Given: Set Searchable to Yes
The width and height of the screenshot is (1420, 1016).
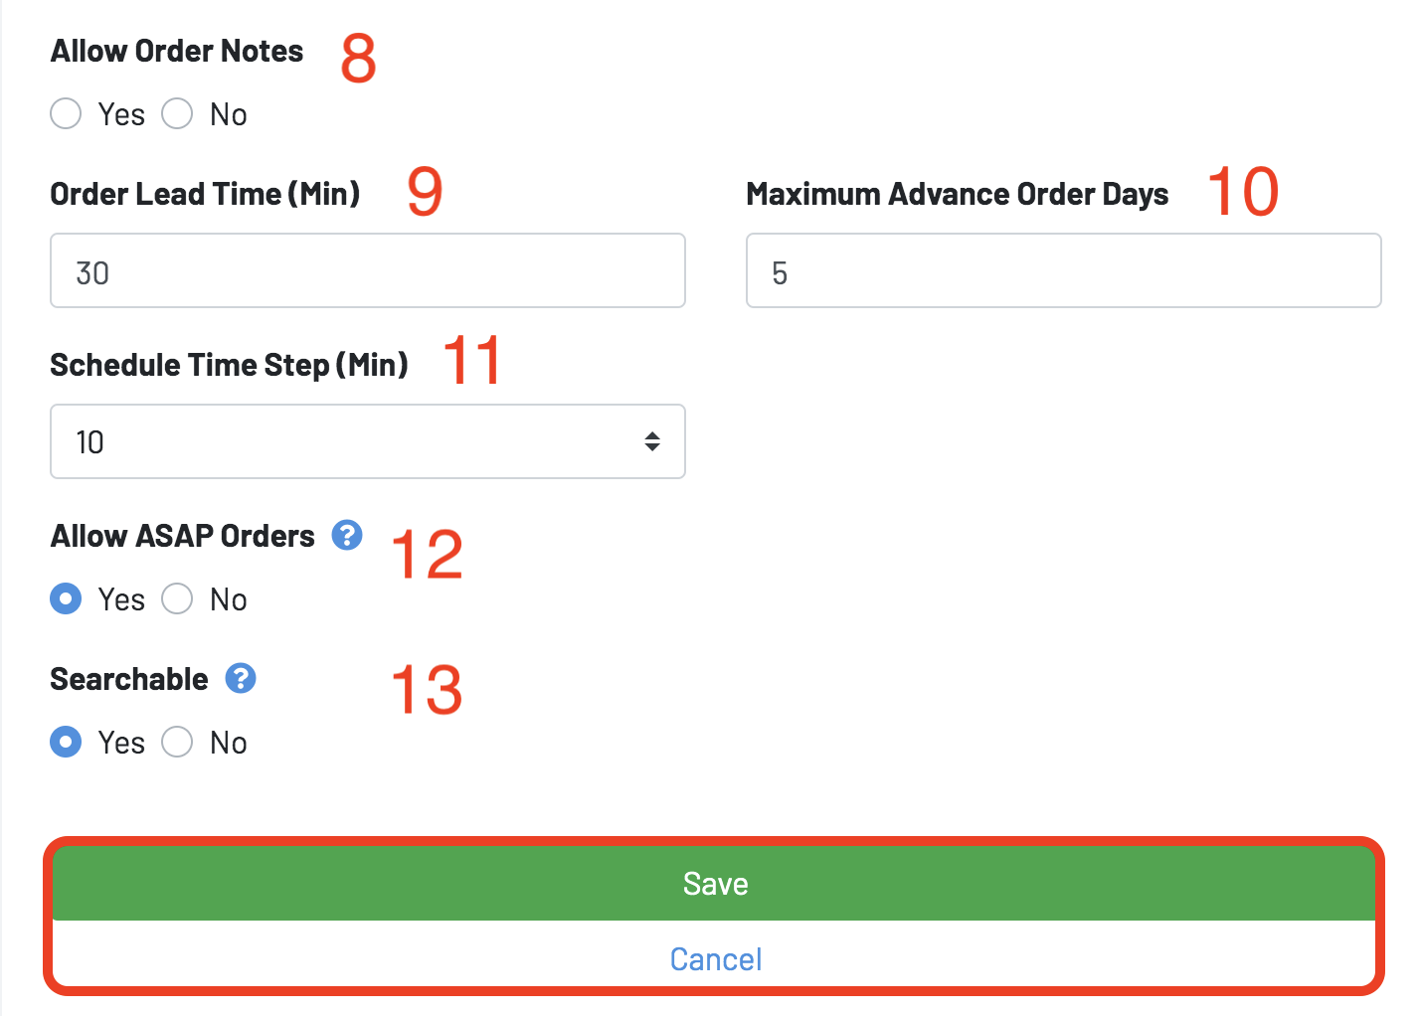Looking at the screenshot, I should 66,742.
